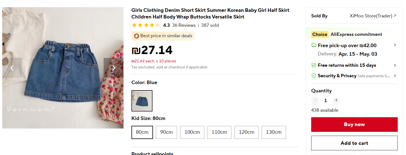This screenshot has width=406, height=155.
Task: Select the 90cm kid size
Action: 166,132
